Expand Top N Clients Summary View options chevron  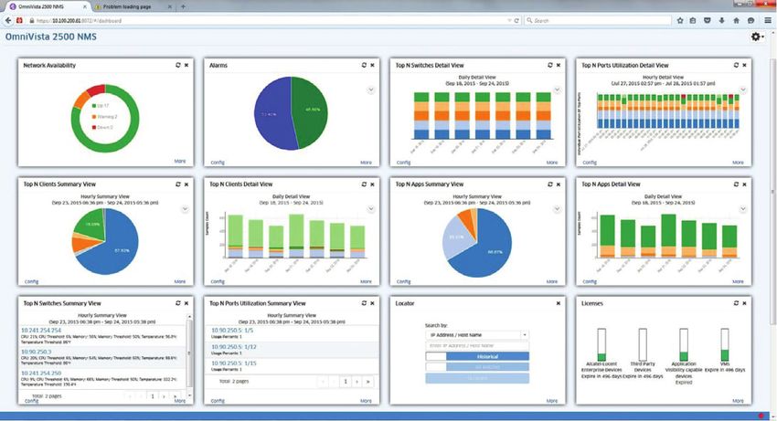185,209
